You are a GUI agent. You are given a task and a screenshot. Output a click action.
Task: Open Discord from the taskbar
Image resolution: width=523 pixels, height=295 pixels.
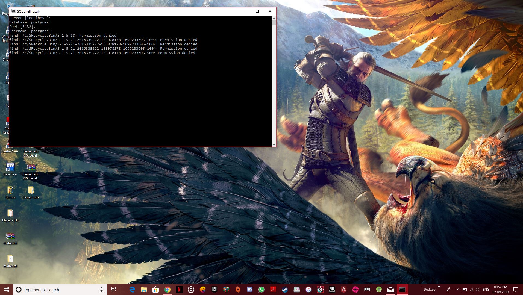pos(249,290)
